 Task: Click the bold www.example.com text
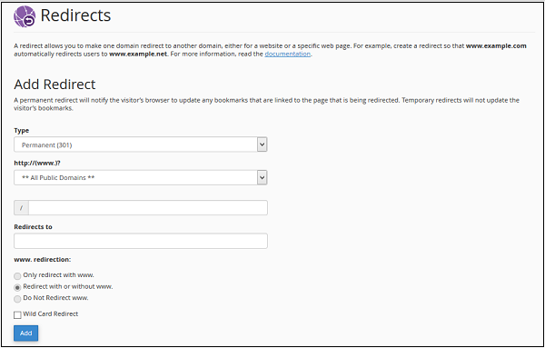(496, 46)
